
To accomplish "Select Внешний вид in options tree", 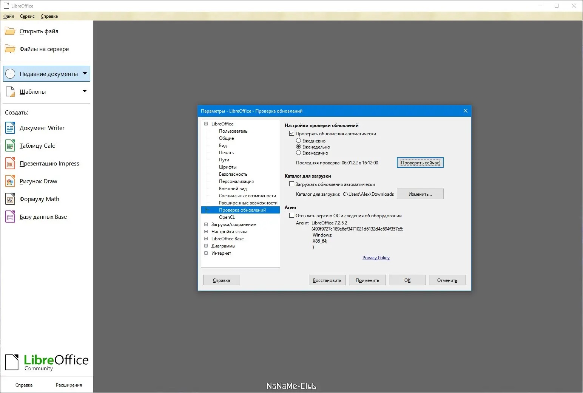I will click(233, 188).
